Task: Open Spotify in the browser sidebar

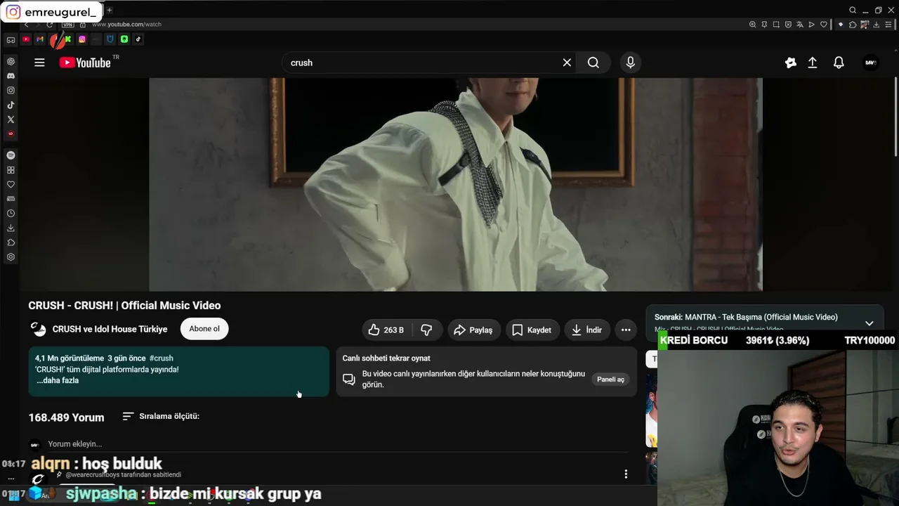Action: pos(11,155)
